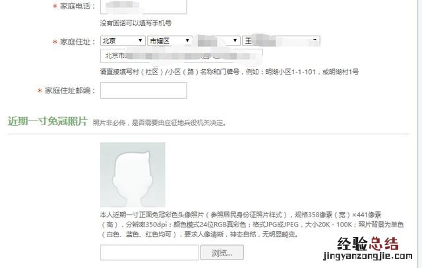Image resolution: width=422 pixels, height=268 pixels.
Task: Click the 经验总结 watermark logo
Action: (x=368, y=244)
